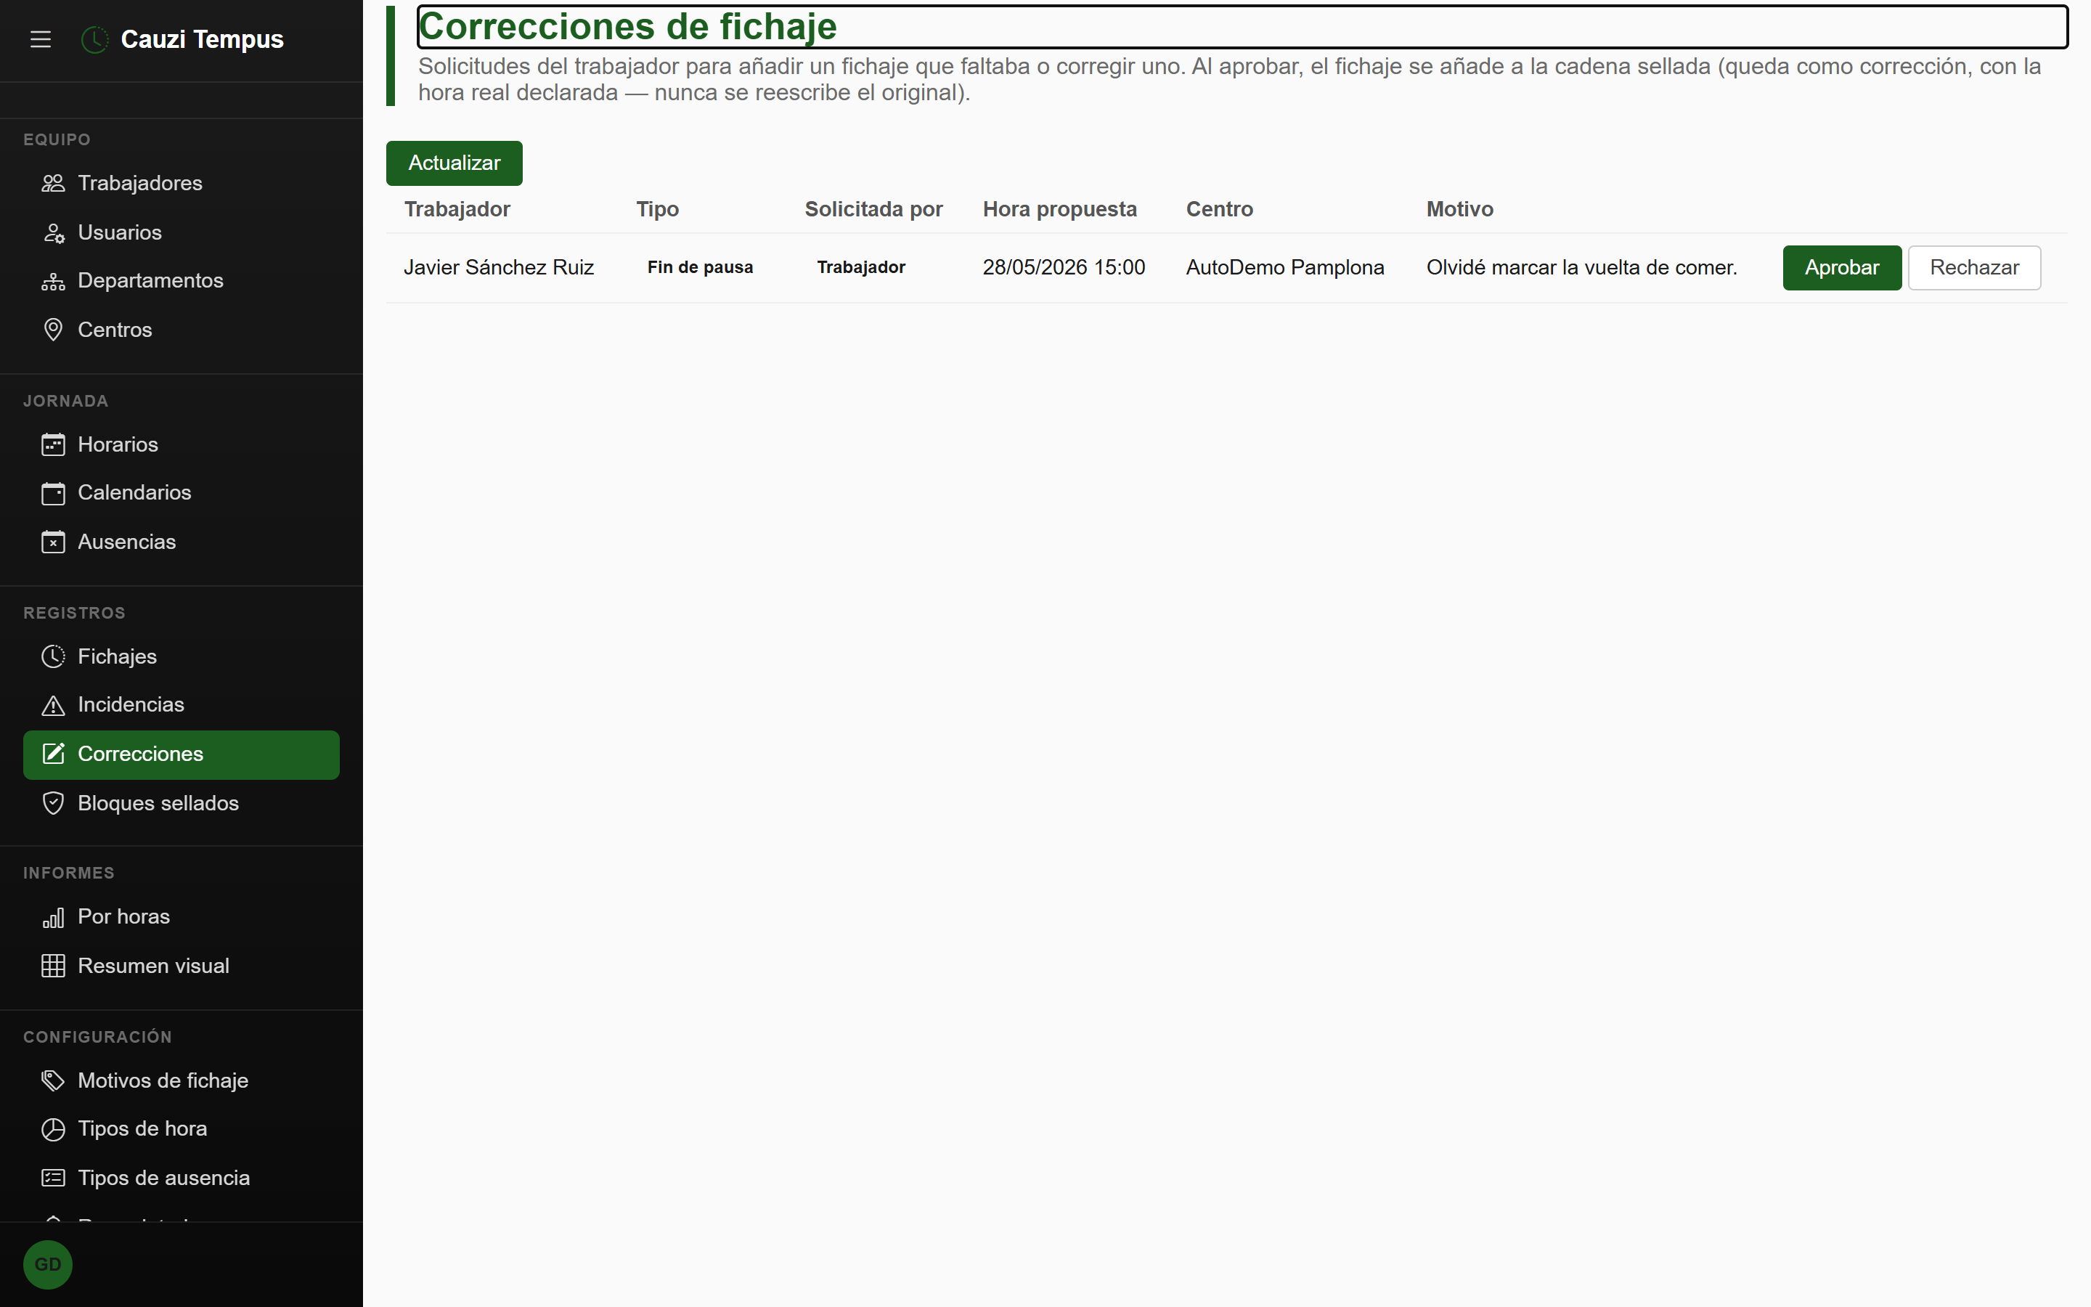Click the Calendarios calendar icon

54,493
